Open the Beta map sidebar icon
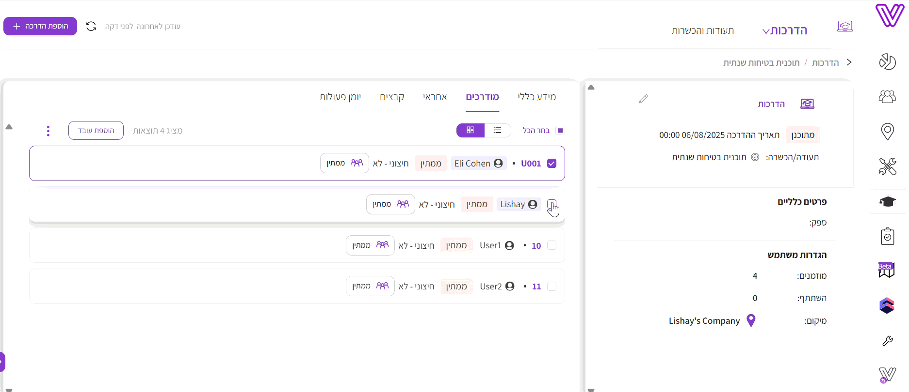Viewport: 909px width, 392px height. (x=887, y=270)
